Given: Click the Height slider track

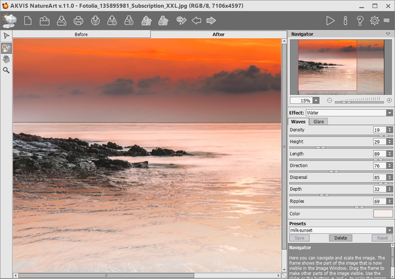Looking at the screenshot, I should coord(341,148).
